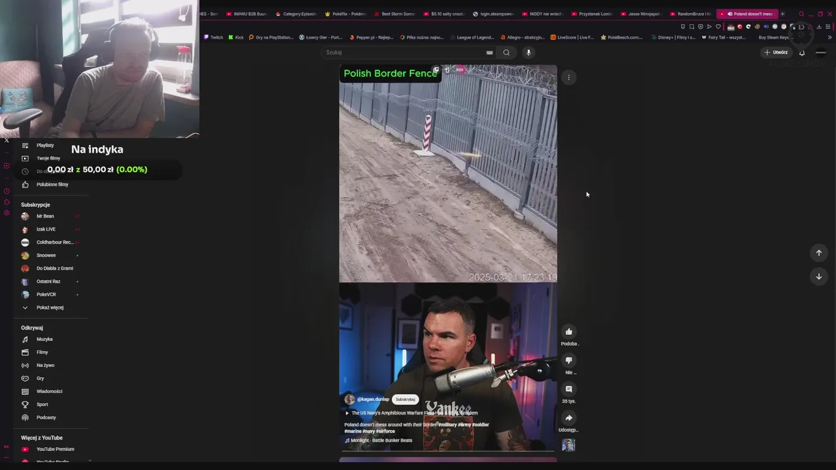Image resolution: width=836 pixels, height=470 pixels.
Task: Bookmark page with heart icon in address bar
Action: coord(718,27)
